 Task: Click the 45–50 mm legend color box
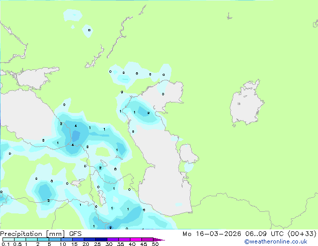[147, 239]
